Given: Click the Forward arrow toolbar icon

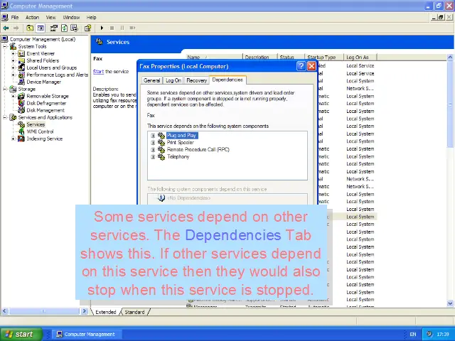Looking at the screenshot, I should point(16,28).
